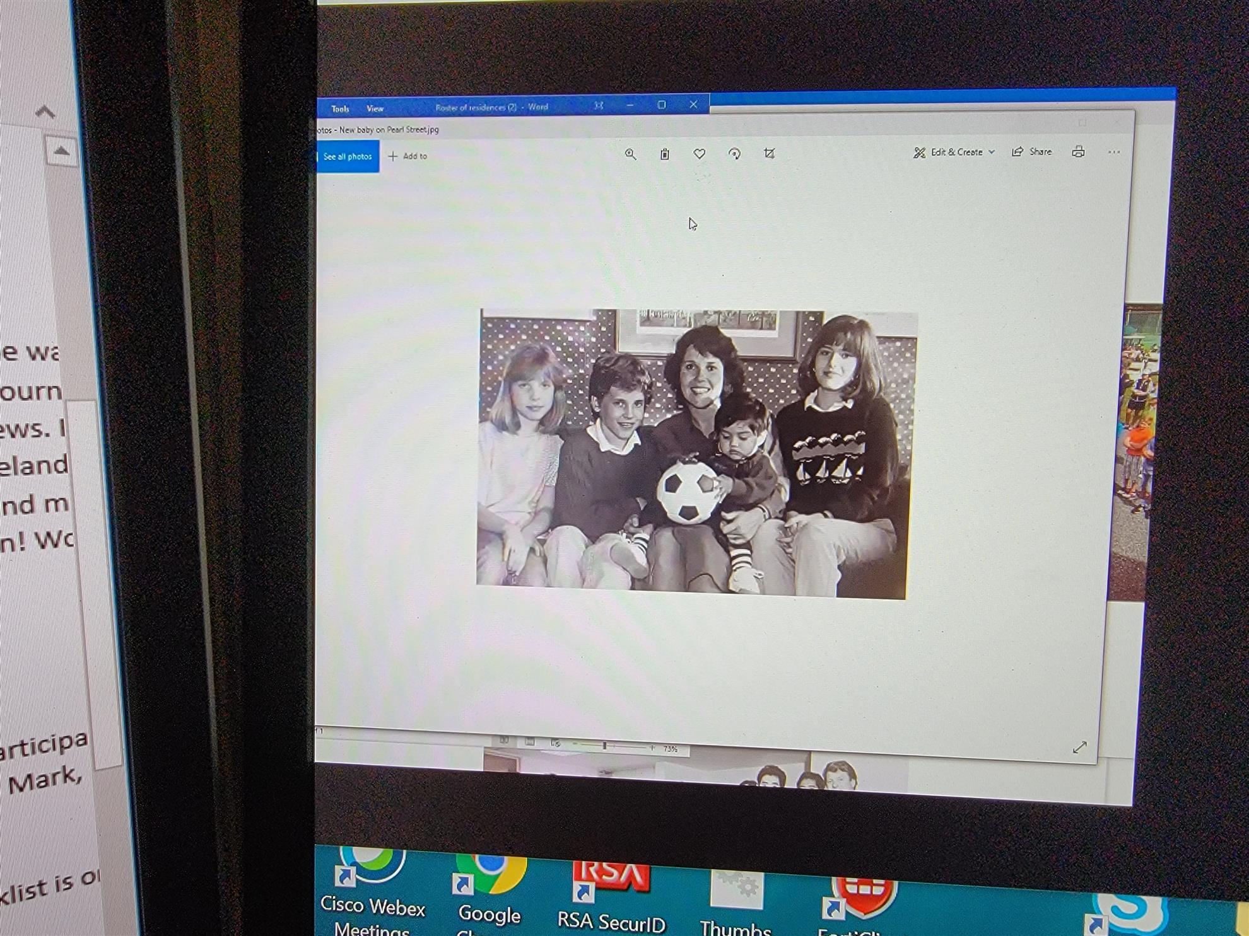Open the three-dot more options menu
The height and width of the screenshot is (936, 1249).
(x=1114, y=152)
